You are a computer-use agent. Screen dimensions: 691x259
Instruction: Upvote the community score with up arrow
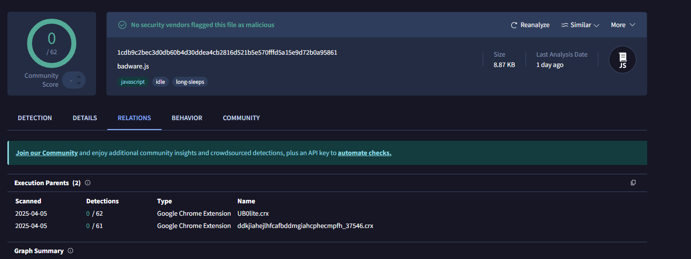[79, 76]
